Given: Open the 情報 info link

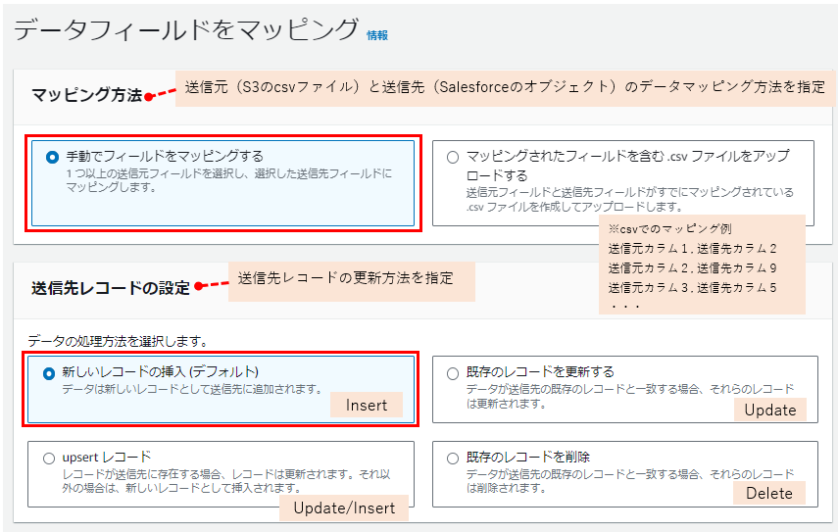Looking at the screenshot, I should (x=377, y=35).
